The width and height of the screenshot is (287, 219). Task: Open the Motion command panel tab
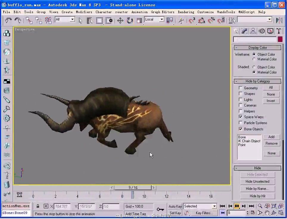point(262,31)
